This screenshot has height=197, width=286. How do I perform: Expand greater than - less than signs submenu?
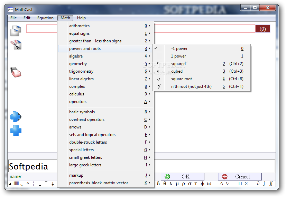(x=106, y=41)
